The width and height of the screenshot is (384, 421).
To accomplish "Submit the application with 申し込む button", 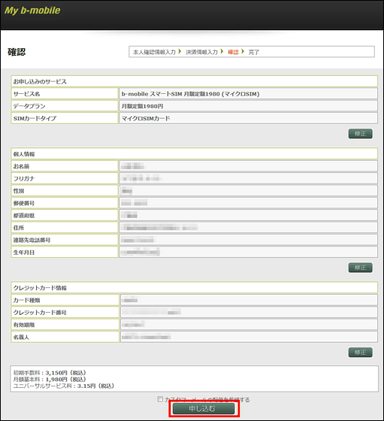I will (204, 409).
